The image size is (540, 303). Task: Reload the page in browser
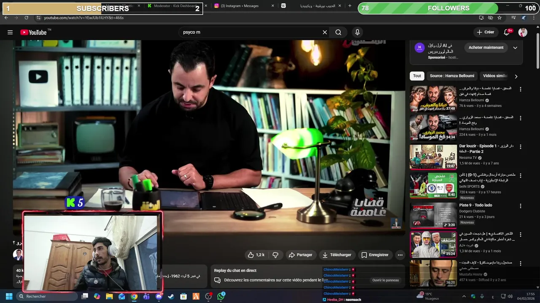pyautogui.click(x=26, y=18)
